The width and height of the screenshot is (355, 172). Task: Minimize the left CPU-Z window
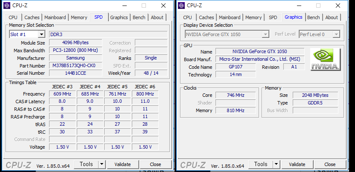[x=125, y=6]
